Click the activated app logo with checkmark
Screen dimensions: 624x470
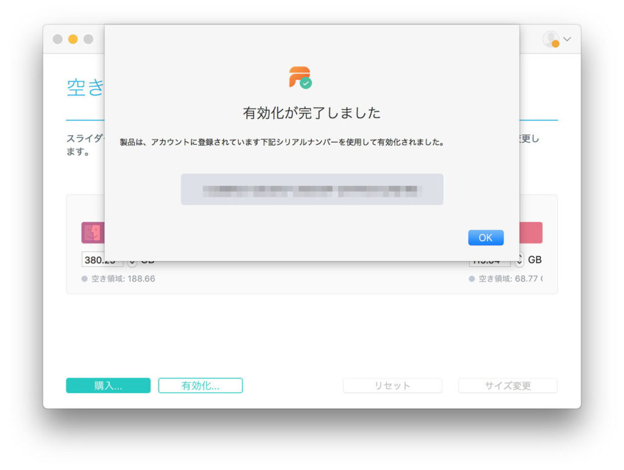(300, 77)
